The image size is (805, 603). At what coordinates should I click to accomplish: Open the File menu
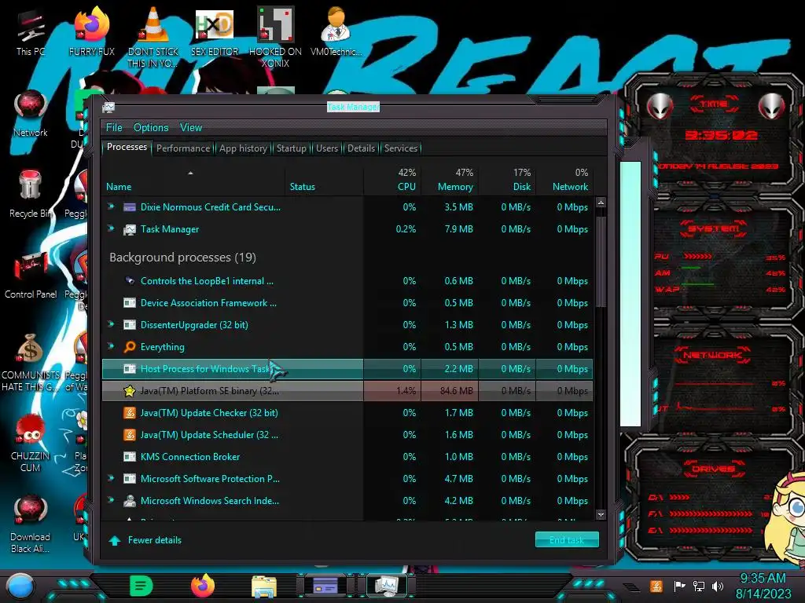(114, 128)
